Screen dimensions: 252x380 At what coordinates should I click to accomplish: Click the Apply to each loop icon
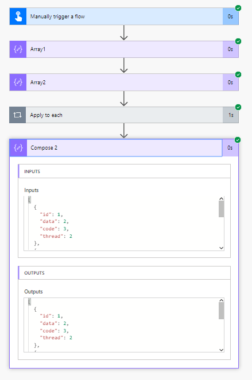click(18, 115)
